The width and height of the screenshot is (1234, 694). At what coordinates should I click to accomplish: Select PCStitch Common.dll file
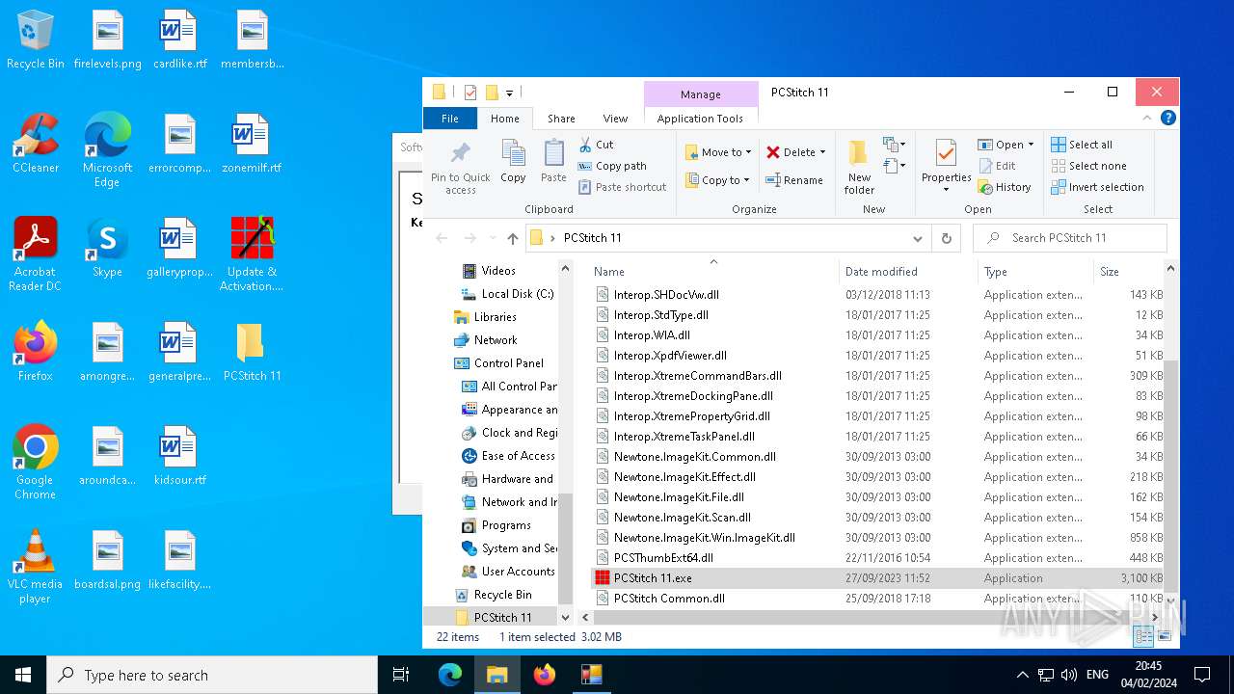(876, 599)
